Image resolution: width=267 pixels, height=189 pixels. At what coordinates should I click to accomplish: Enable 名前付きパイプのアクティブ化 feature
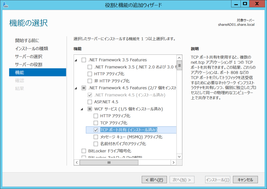pyautogui.click(x=96, y=143)
